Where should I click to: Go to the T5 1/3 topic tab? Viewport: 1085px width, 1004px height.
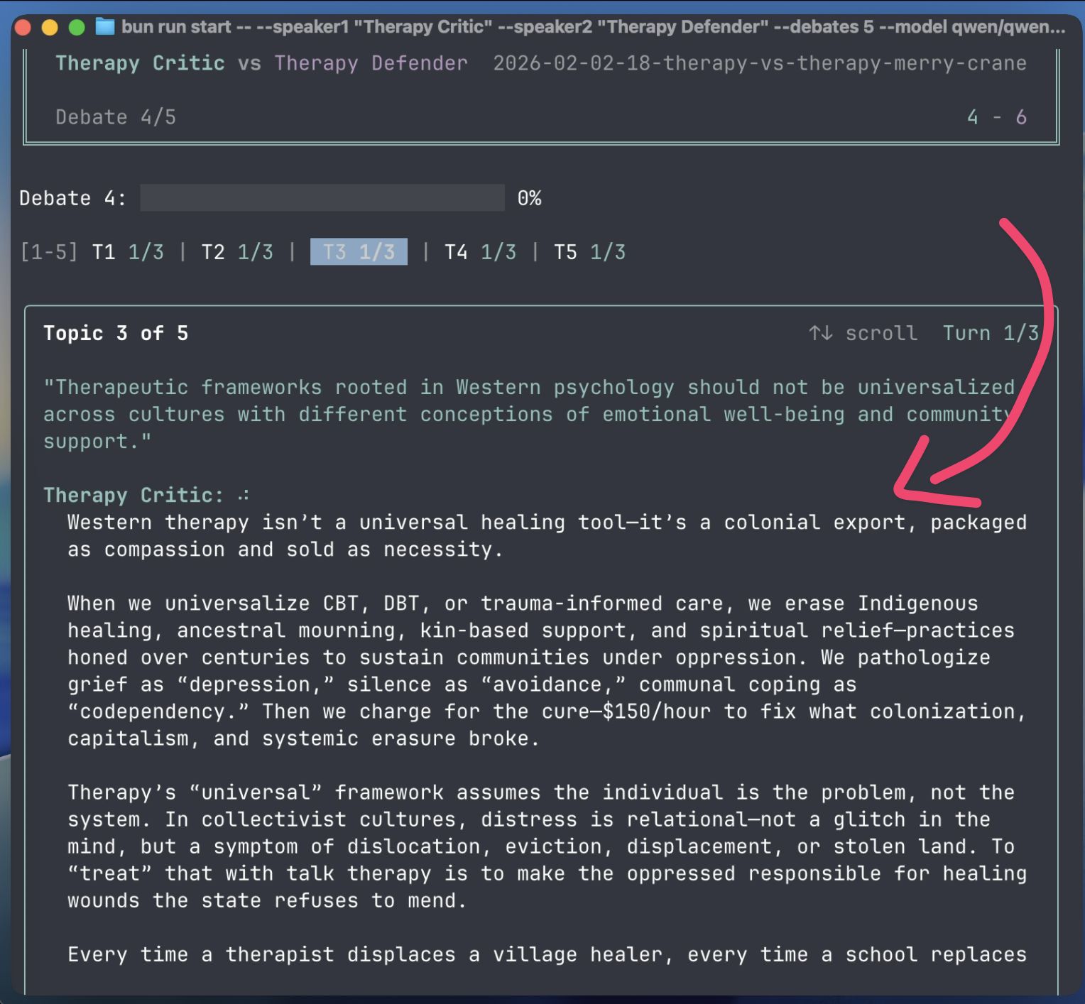(589, 252)
